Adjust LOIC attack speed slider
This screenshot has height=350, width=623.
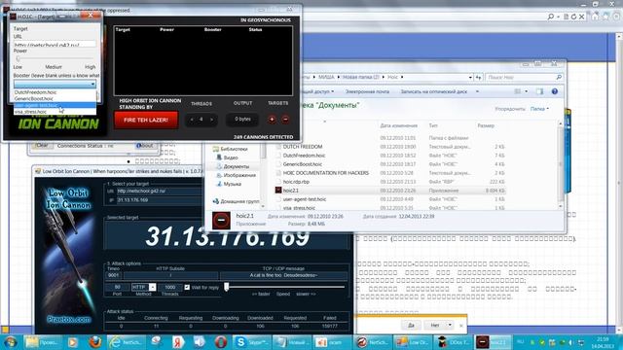pos(227,287)
